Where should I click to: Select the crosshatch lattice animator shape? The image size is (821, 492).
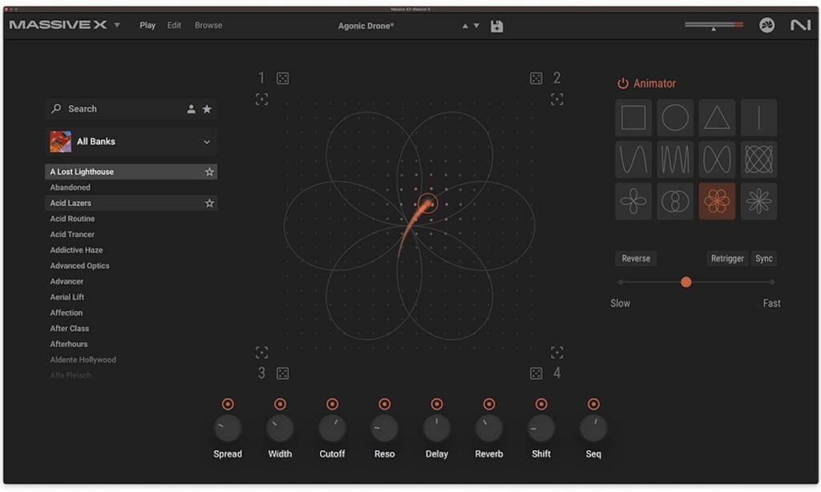pos(758,159)
